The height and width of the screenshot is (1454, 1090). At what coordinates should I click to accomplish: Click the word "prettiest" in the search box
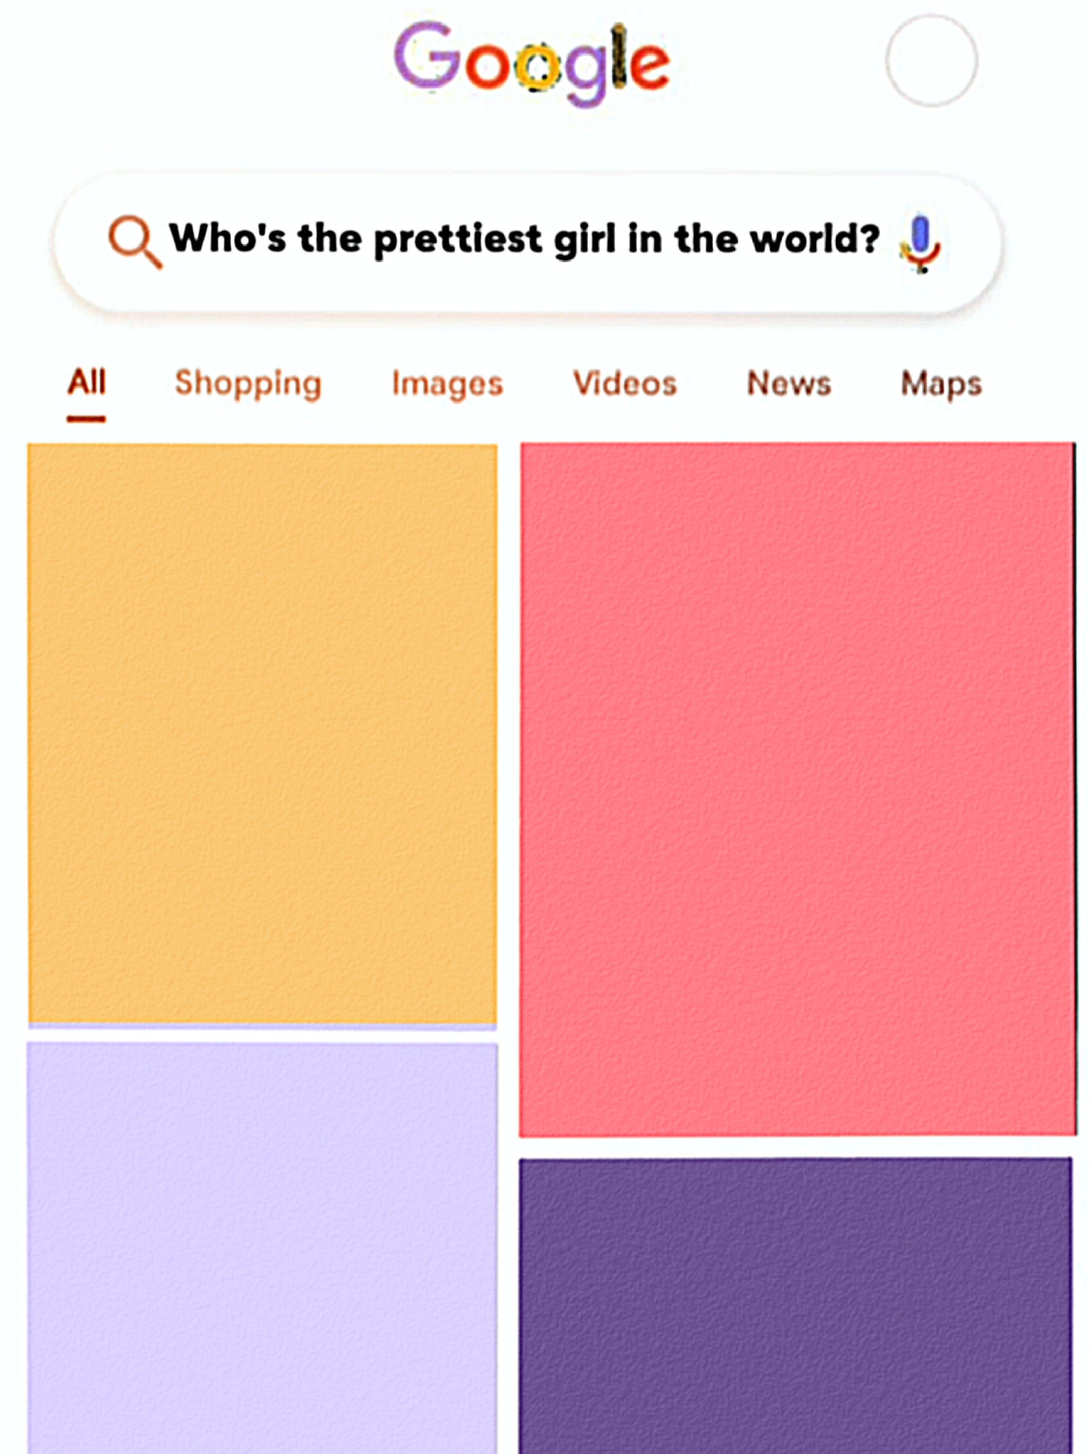[x=458, y=239]
